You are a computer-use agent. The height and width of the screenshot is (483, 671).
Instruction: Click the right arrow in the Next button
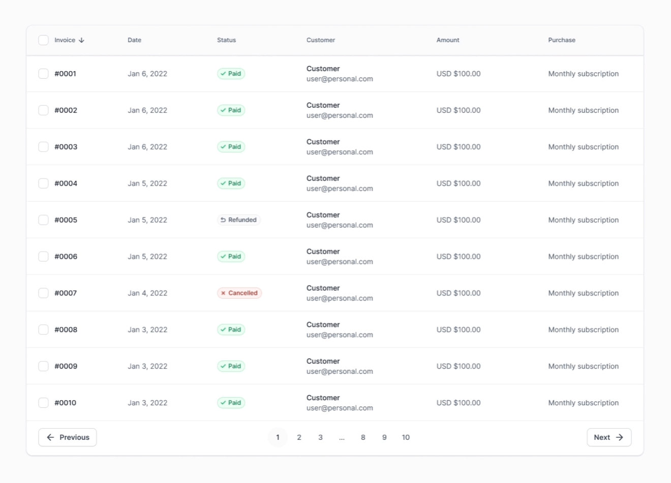click(620, 437)
